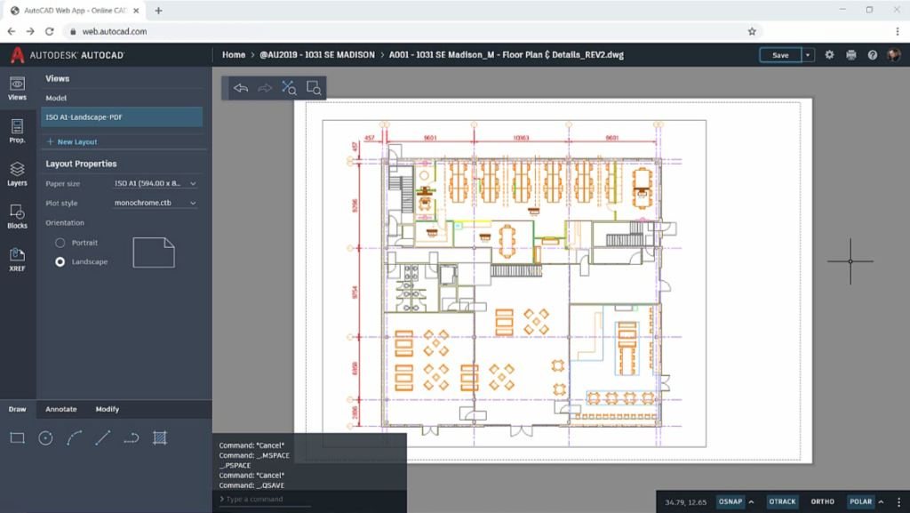Switch to the Annotate tab

(x=60, y=409)
